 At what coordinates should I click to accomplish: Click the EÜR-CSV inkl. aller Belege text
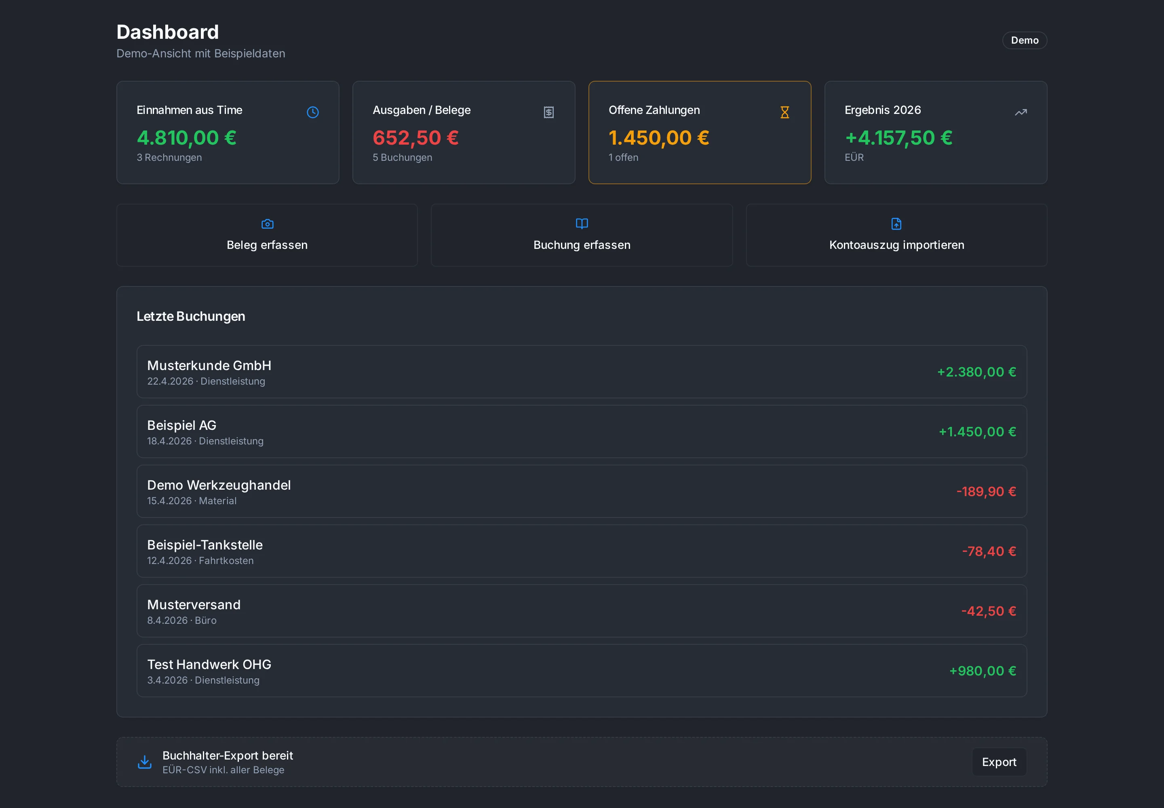click(224, 770)
